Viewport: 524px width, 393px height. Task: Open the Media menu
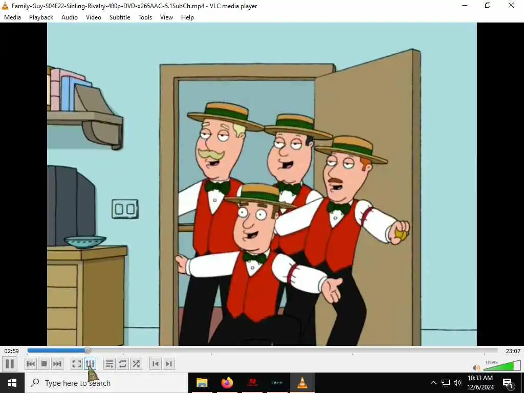tap(12, 17)
